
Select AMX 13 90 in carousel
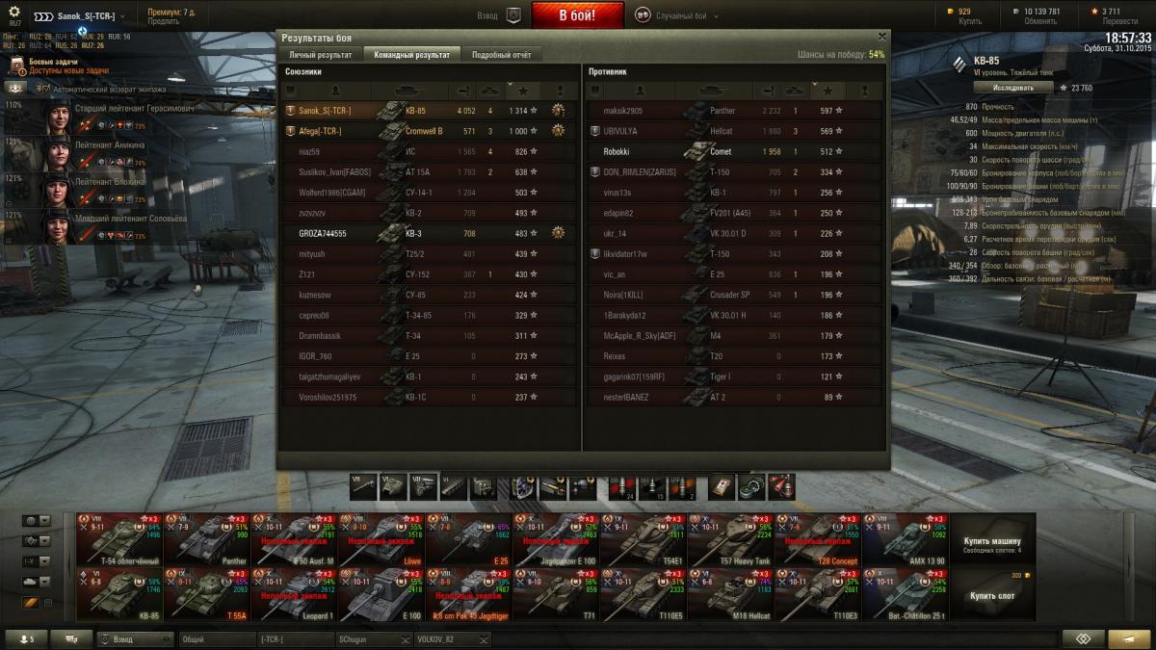pos(906,539)
